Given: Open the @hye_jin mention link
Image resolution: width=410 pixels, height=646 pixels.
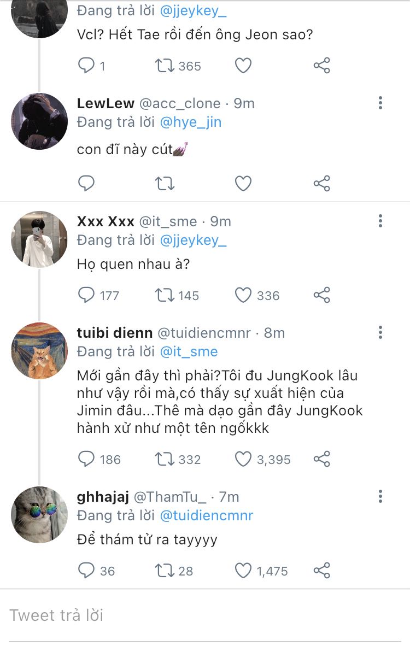Looking at the screenshot, I should pyautogui.click(x=191, y=122).
